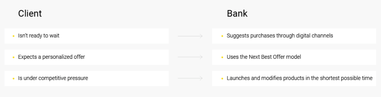Image resolution: width=381 pixels, height=97 pixels.
Task: Click the arrow after "Is under competitive pressure"
Action: [190, 78]
